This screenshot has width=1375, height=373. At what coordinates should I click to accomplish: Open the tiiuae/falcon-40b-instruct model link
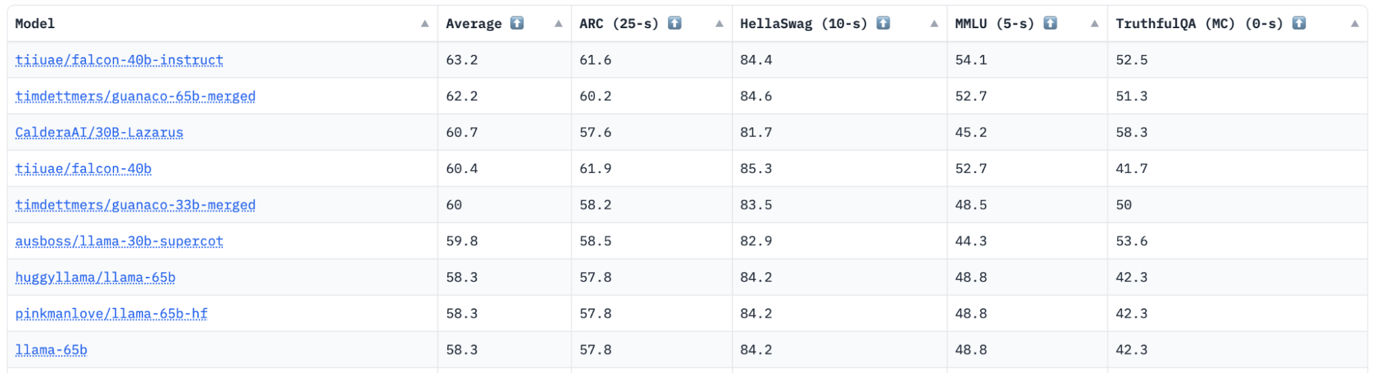tap(119, 60)
